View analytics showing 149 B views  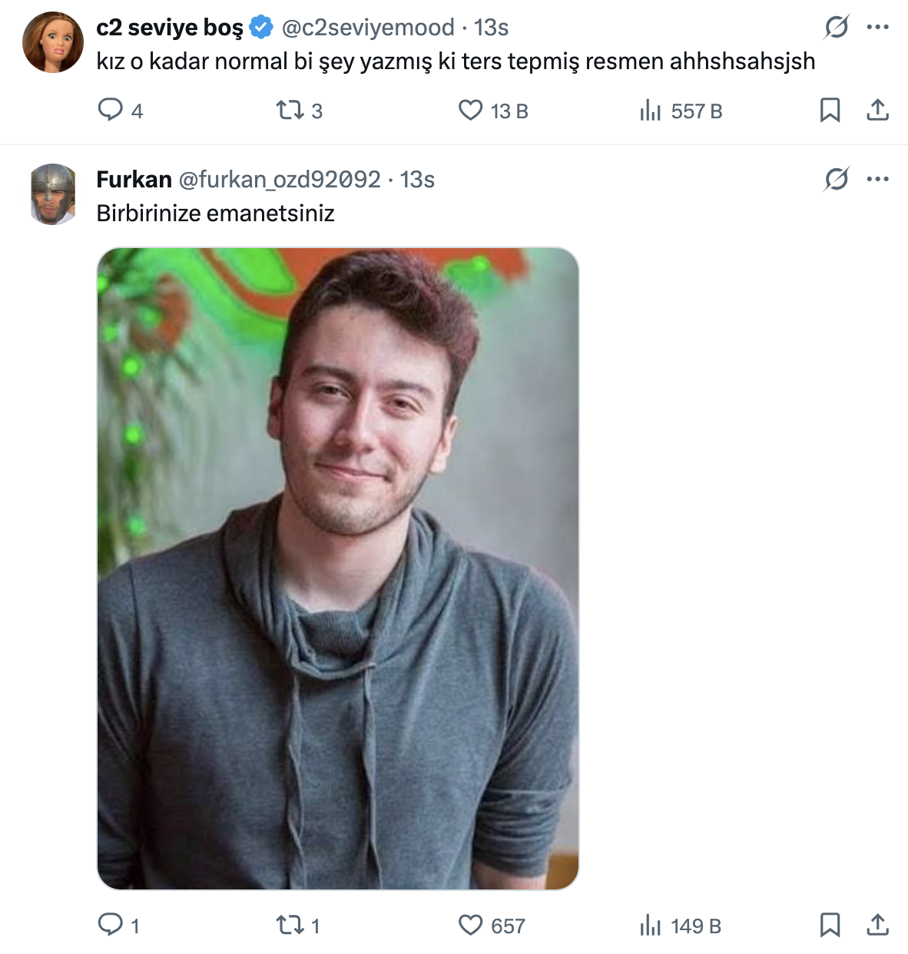pos(651,926)
